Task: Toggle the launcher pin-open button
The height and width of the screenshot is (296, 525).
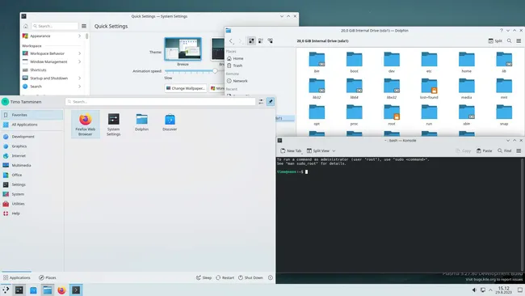Action: [271, 102]
